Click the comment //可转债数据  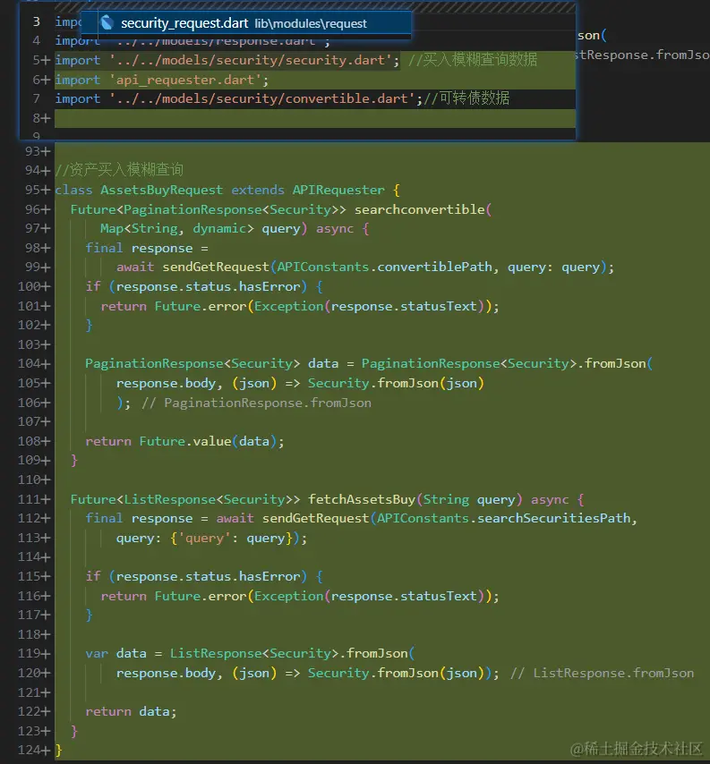click(466, 98)
